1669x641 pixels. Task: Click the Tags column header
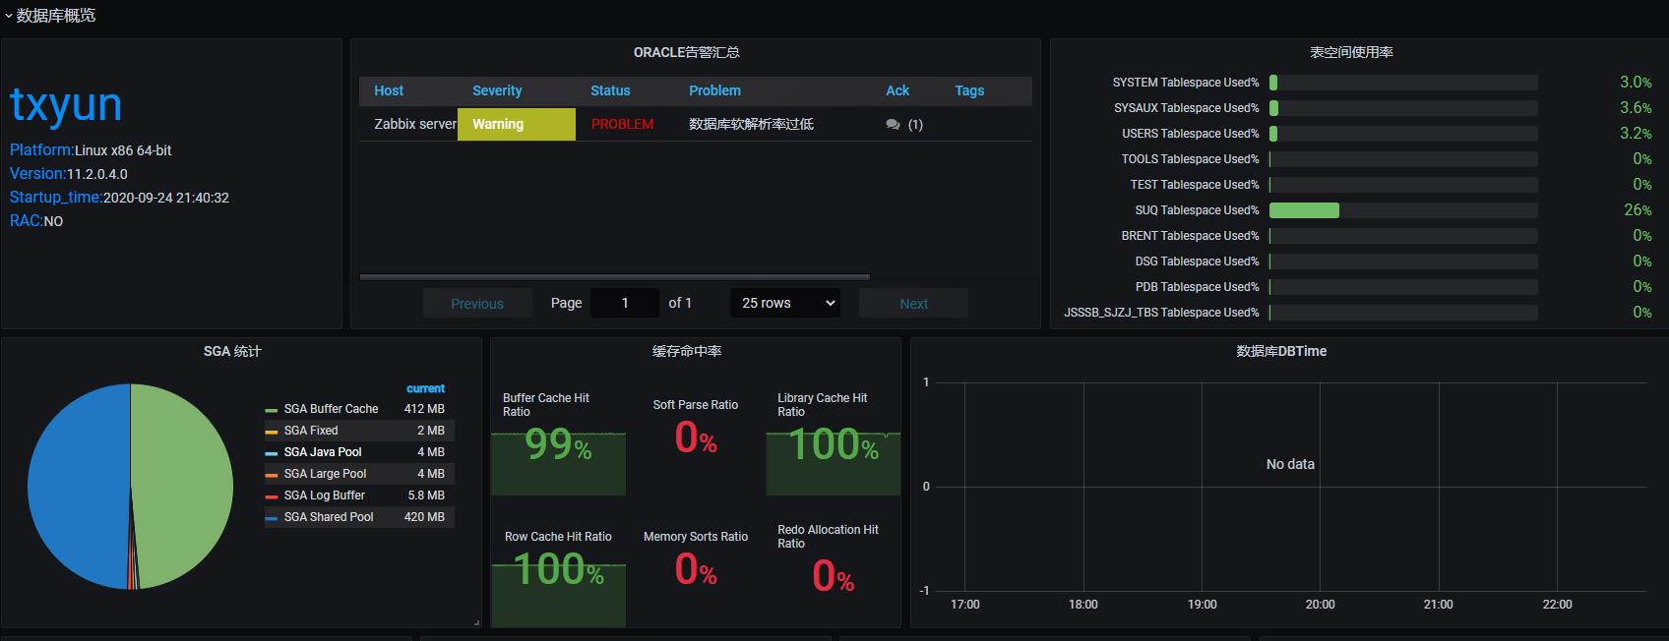tap(969, 90)
